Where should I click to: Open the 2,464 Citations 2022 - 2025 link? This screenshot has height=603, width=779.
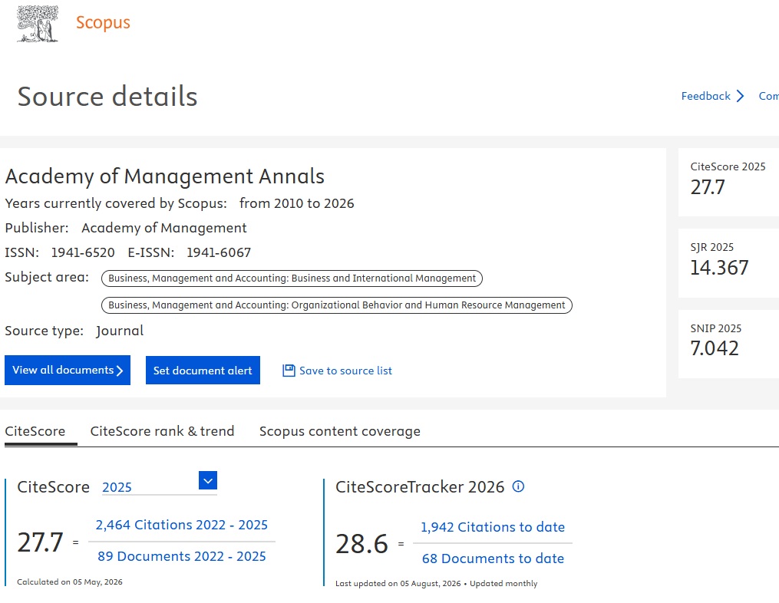(x=182, y=525)
